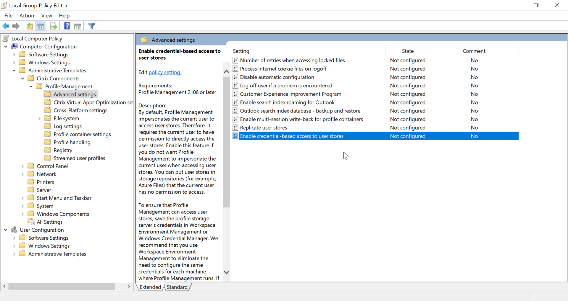
Task: Expand the Network node
Action: 22,174
